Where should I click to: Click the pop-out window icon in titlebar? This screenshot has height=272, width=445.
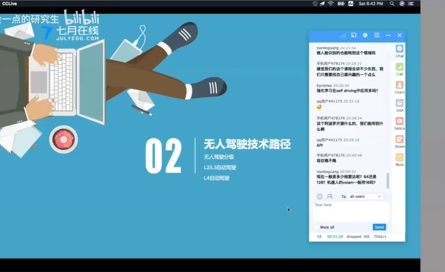click(x=353, y=35)
